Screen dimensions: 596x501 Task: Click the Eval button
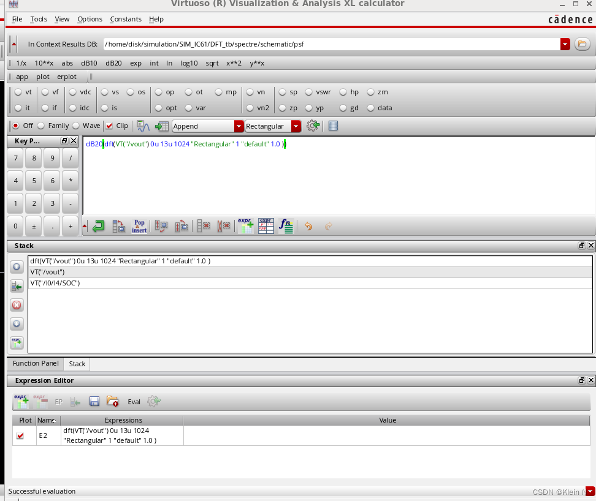pos(134,402)
